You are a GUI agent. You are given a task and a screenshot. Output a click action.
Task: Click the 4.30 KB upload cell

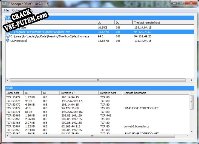click(30, 105)
